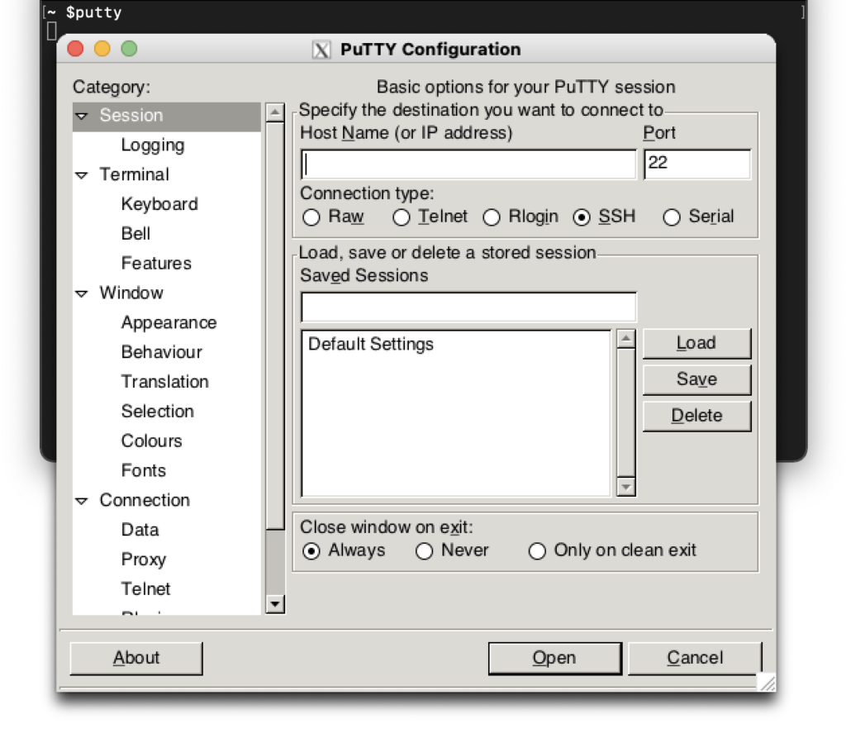Collapse the Window category triangle
846x743 pixels.
click(x=82, y=293)
